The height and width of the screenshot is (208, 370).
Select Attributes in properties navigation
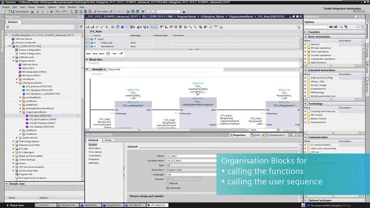[94, 163]
